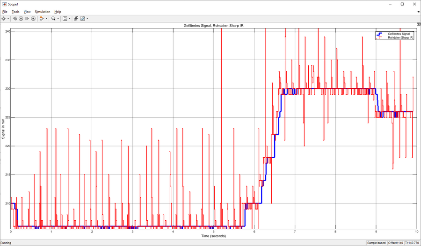Select the Zoom magnifier tool

click(x=53, y=19)
